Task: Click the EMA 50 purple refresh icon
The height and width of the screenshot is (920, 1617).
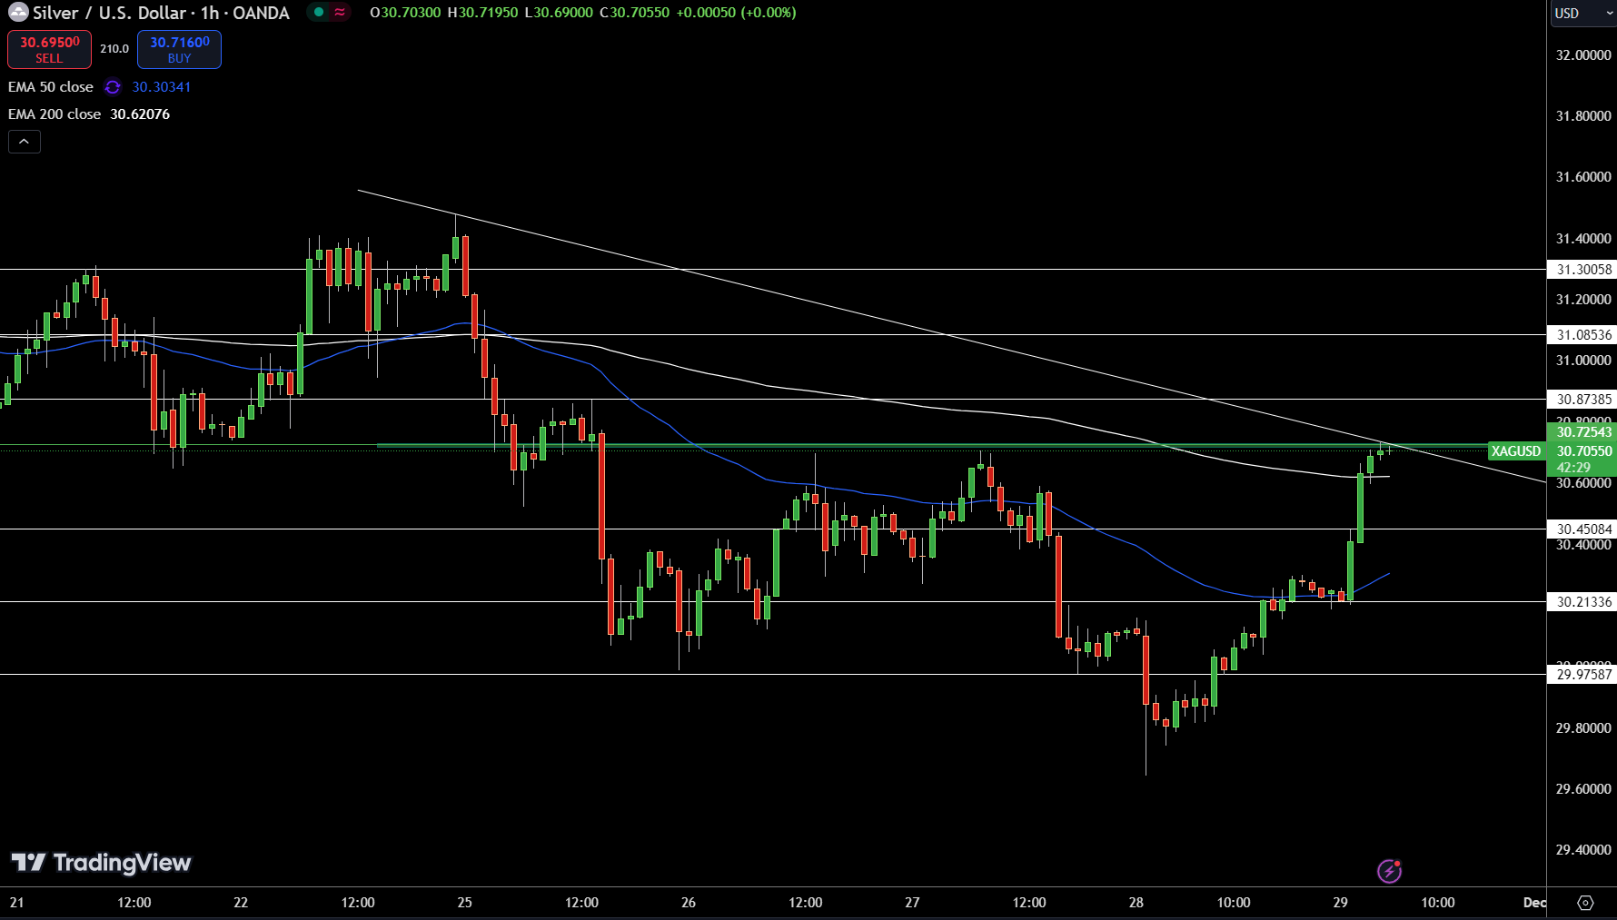Action: [x=113, y=87]
